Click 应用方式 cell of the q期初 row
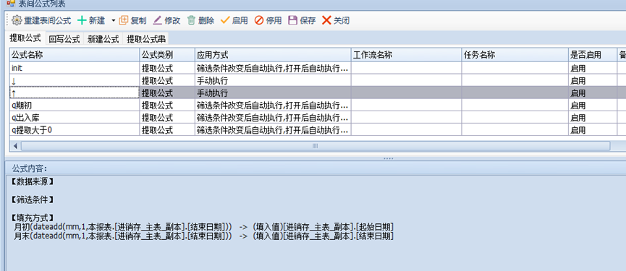 coord(273,106)
